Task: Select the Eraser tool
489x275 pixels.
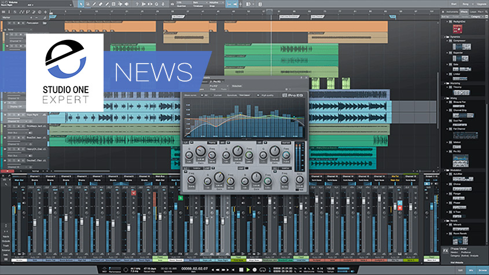Action: pyautogui.click(x=101, y=4)
